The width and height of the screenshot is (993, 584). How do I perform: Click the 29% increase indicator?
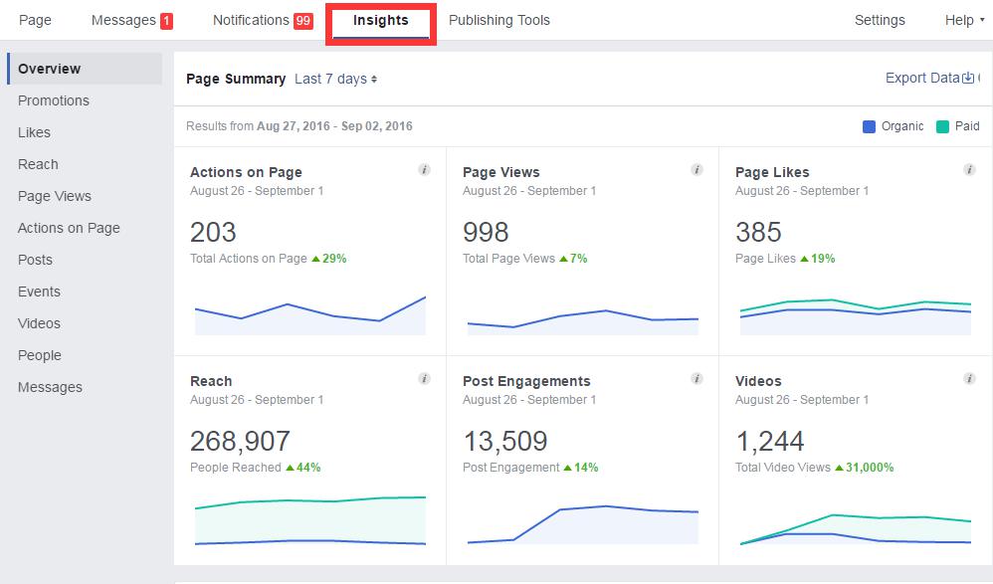pos(329,259)
